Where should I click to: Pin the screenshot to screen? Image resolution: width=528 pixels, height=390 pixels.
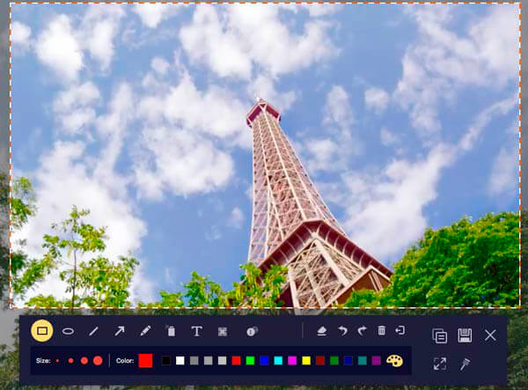click(465, 363)
